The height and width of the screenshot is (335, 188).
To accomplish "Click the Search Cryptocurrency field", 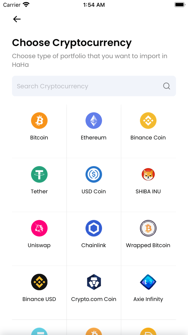I will coord(81,86).
